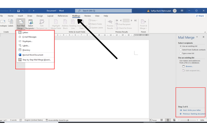Toggle the AutoSave switch
Viewport: 207px width, 138px height.
point(12,11)
